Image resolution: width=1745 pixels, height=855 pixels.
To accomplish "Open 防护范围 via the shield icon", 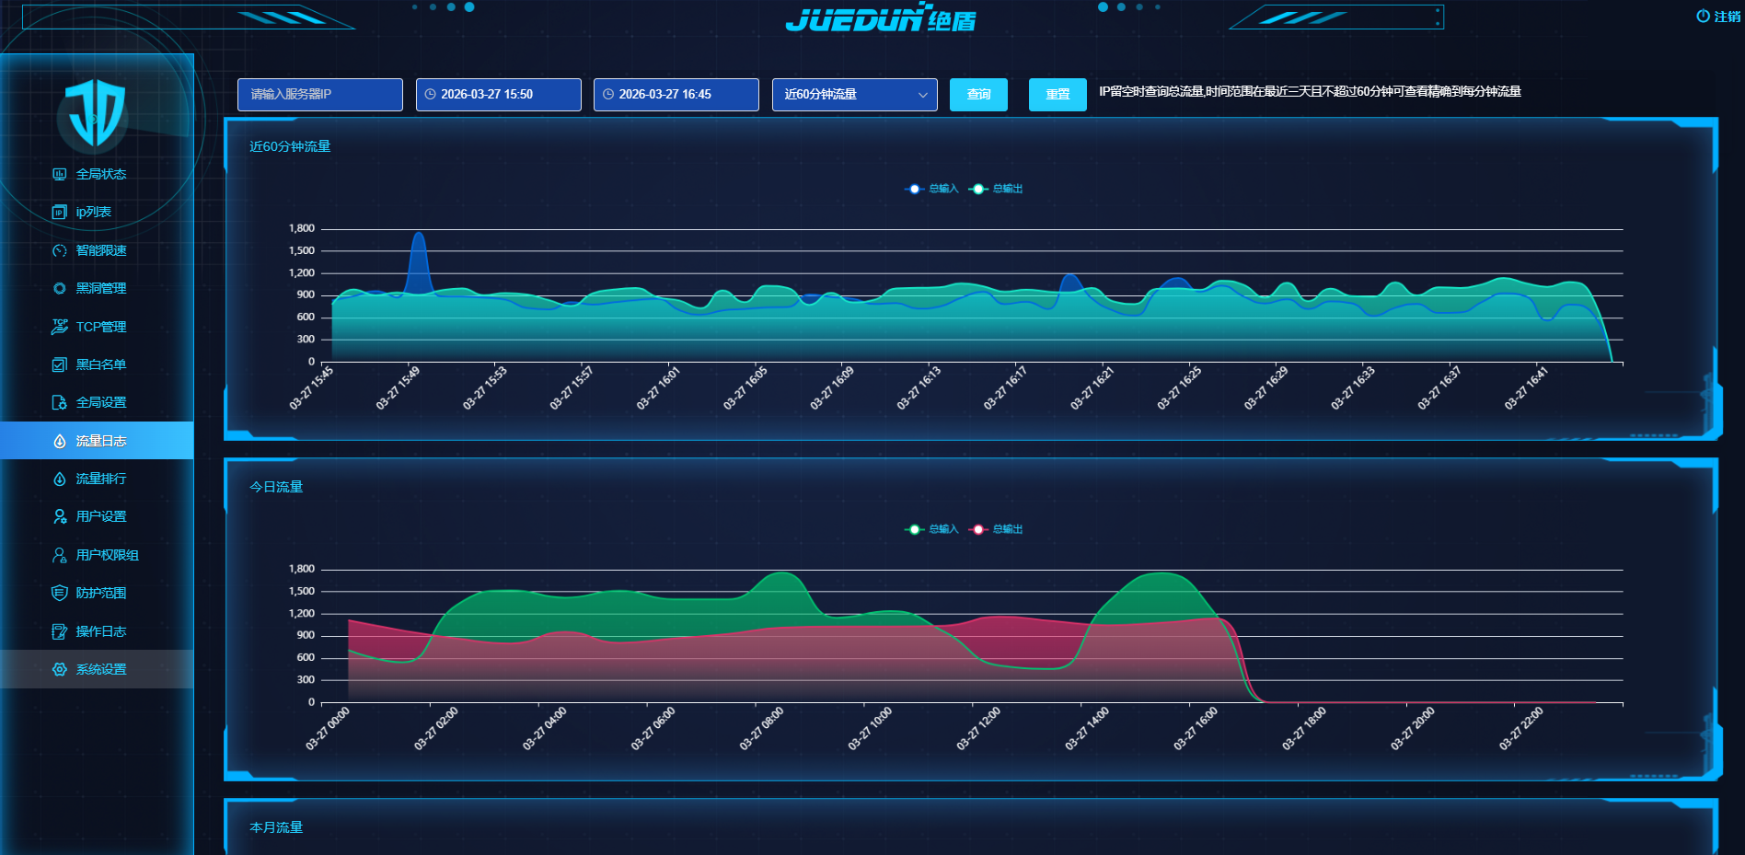I will [x=60, y=593].
